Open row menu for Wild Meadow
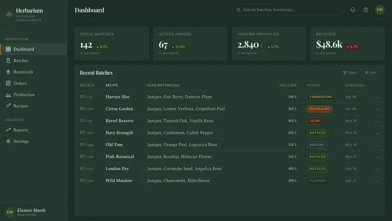 coord(377,181)
